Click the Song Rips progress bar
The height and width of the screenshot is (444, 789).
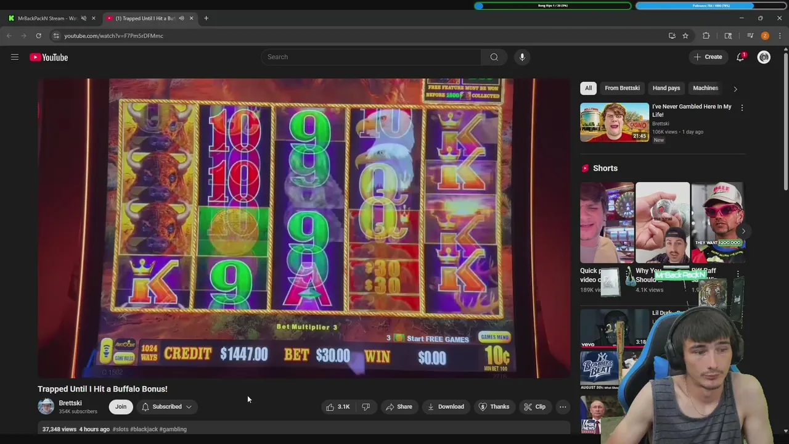point(553,6)
